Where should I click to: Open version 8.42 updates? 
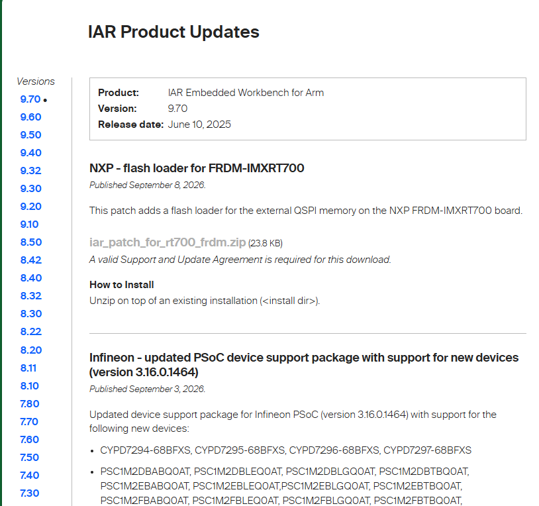point(31,260)
